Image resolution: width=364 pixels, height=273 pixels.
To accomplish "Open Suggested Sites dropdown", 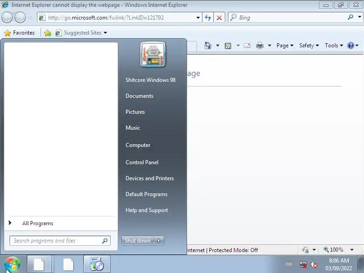I will [81, 33].
